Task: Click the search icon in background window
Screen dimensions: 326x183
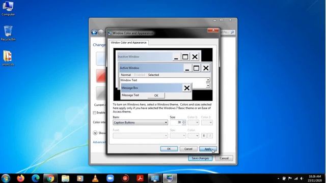Action: 232,32
